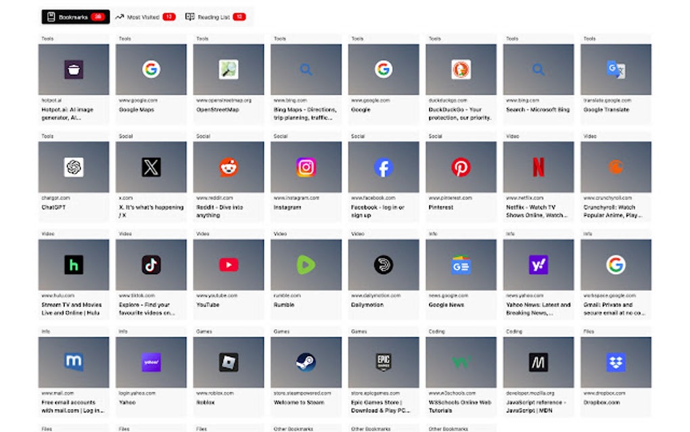Image resolution: width=690 pixels, height=432 pixels.
Task: Click the YouTube tile thumbnail
Action: pos(228,263)
